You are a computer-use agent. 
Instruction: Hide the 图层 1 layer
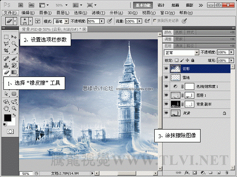166,95
